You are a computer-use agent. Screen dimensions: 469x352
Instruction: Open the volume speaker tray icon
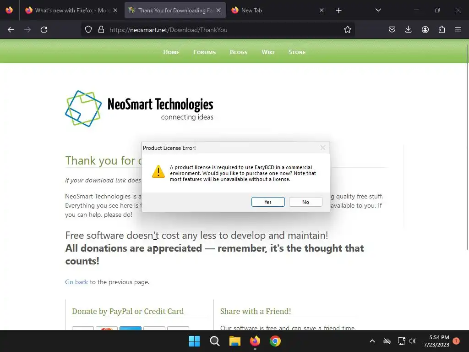(412, 341)
